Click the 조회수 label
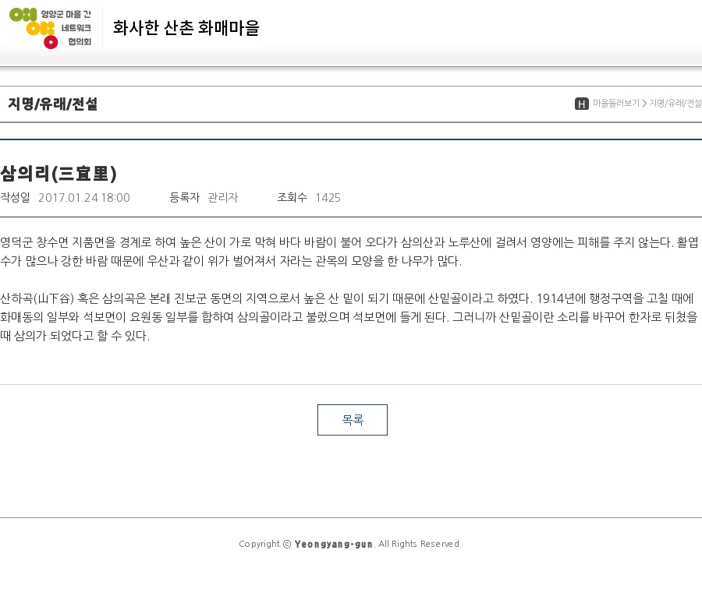The width and height of the screenshot is (702, 596). pyautogui.click(x=292, y=198)
